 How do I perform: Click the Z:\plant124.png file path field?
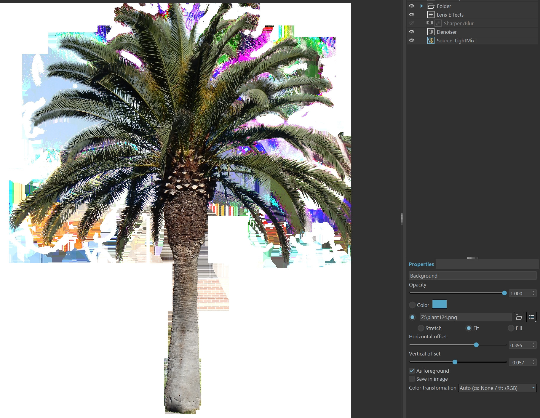[x=466, y=317]
